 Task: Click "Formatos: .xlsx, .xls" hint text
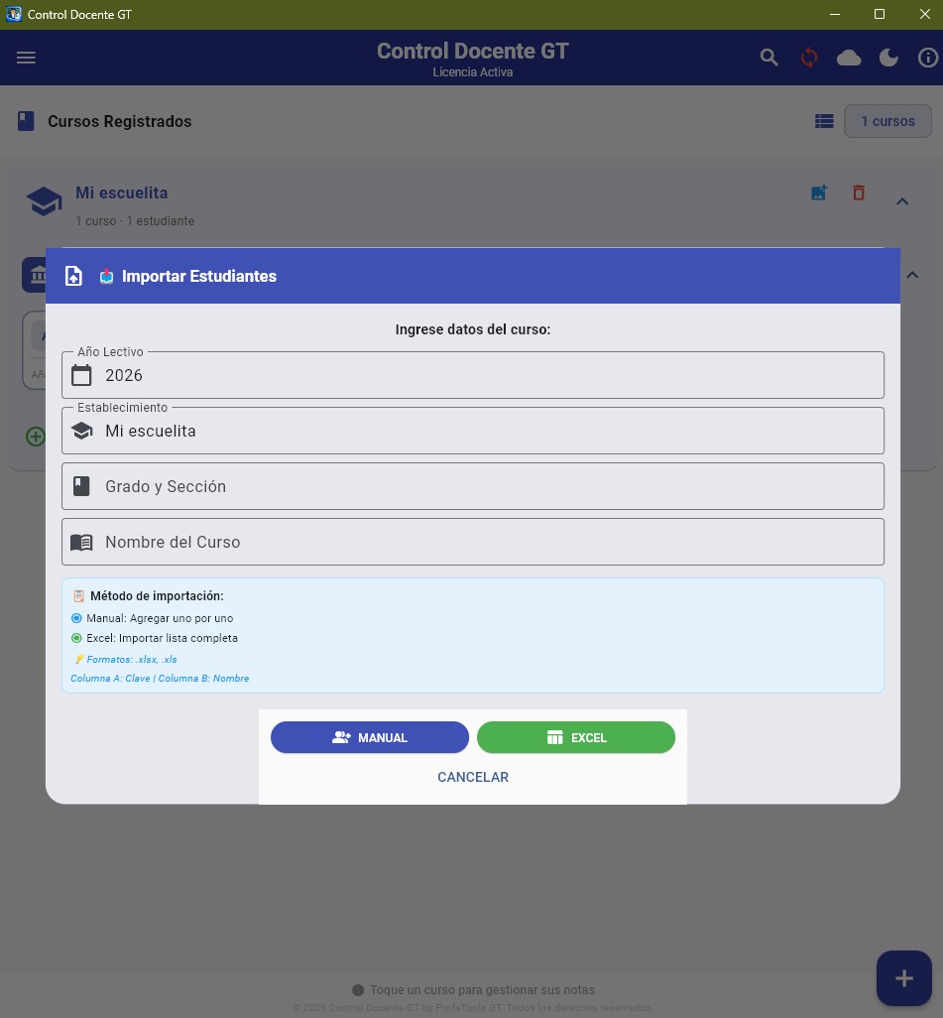click(132, 659)
